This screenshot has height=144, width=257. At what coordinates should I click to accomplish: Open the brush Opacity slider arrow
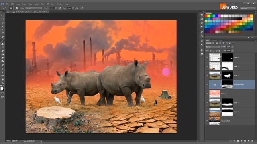[x=56, y=8]
